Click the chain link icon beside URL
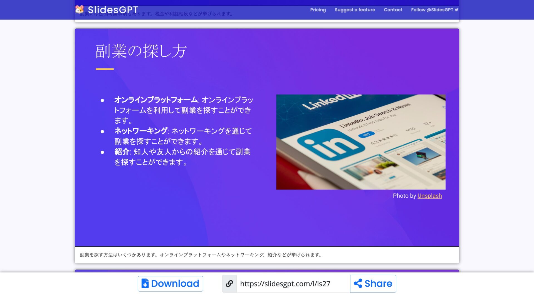The image size is (534, 295). pyautogui.click(x=229, y=284)
